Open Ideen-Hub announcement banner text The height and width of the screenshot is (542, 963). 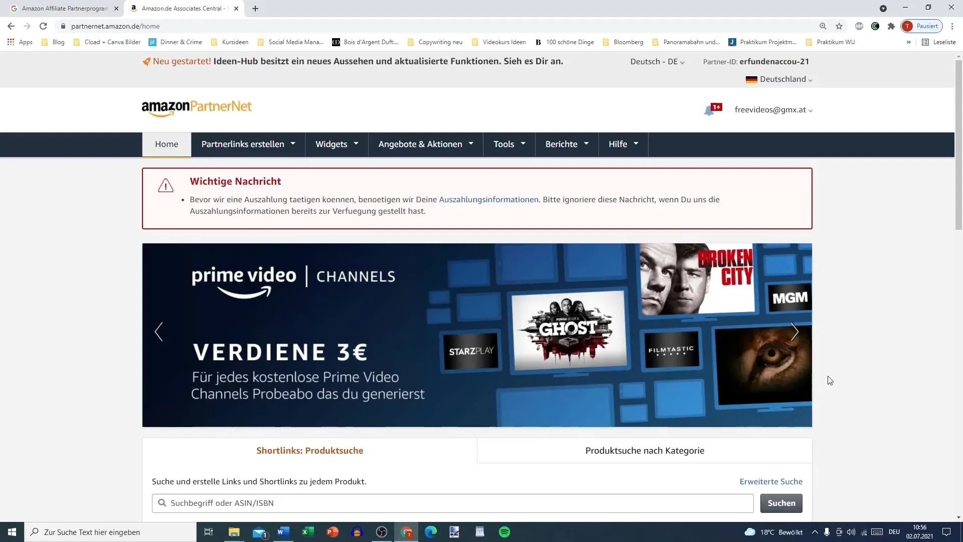point(388,62)
